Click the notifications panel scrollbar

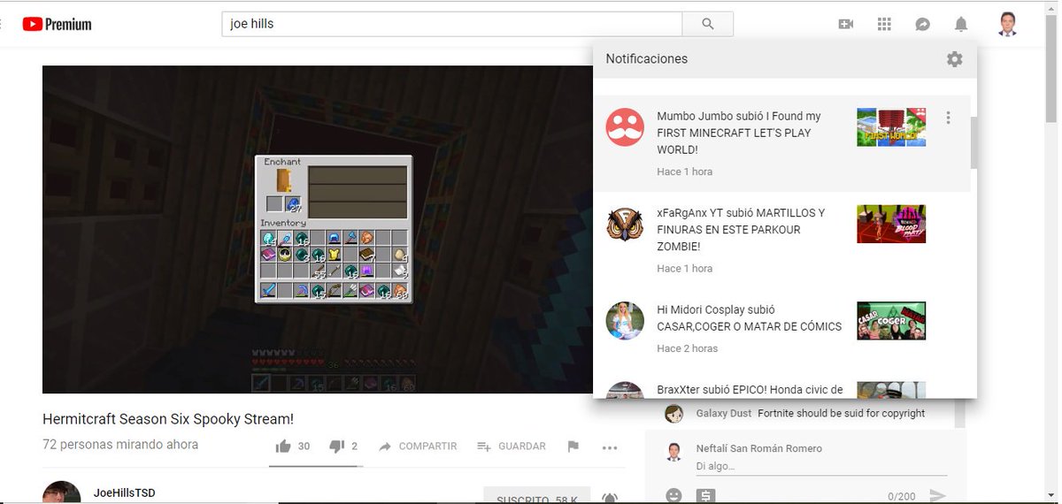pyautogui.click(x=973, y=142)
